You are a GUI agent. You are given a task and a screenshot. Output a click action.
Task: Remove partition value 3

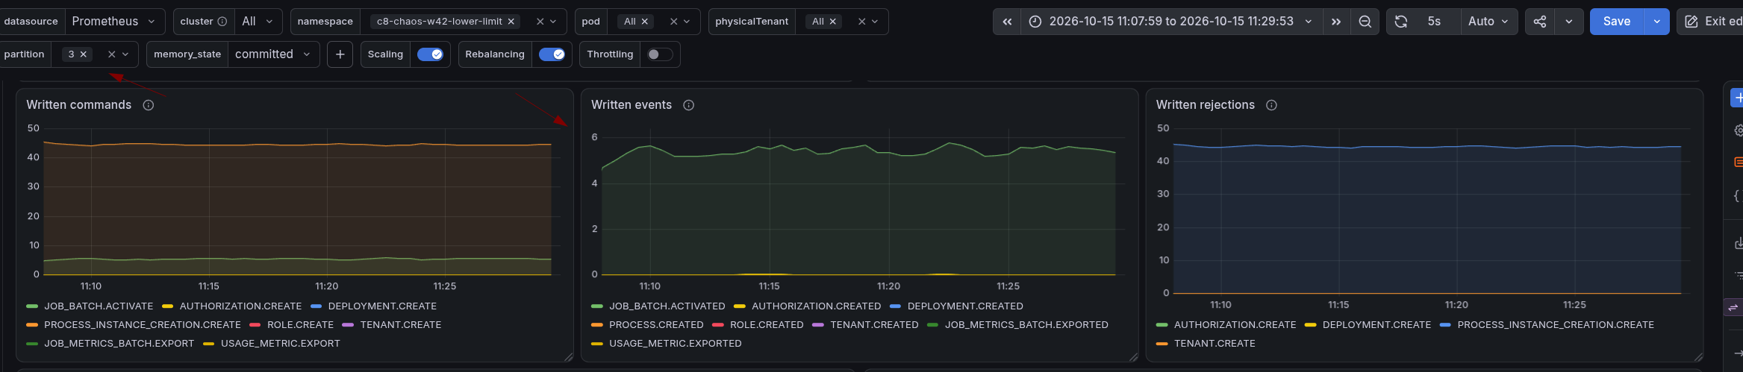(83, 54)
